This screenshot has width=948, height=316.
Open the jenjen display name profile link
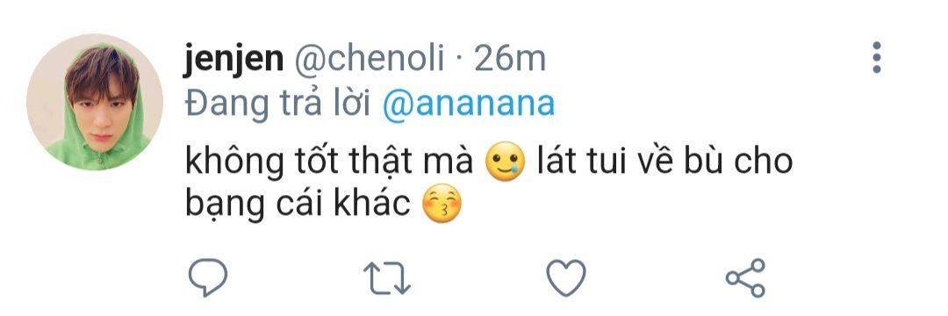233,60
